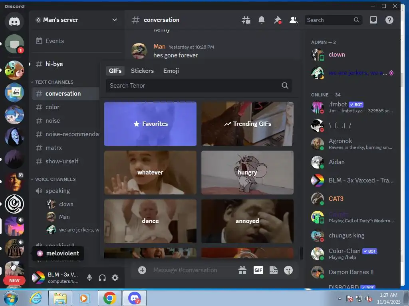
Task: Open Chrome from taskbar
Action: point(109,298)
